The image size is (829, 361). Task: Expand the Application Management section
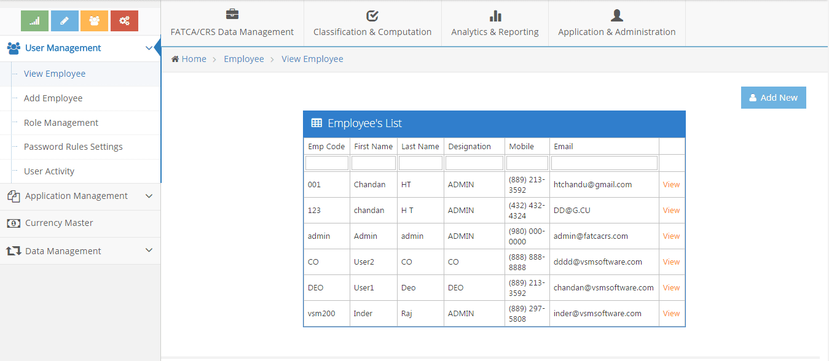pos(149,196)
